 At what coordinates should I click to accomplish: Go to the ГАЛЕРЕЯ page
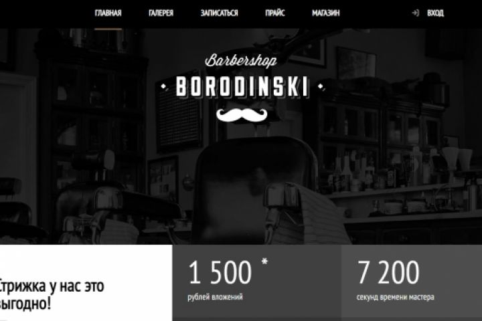[161, 13]
